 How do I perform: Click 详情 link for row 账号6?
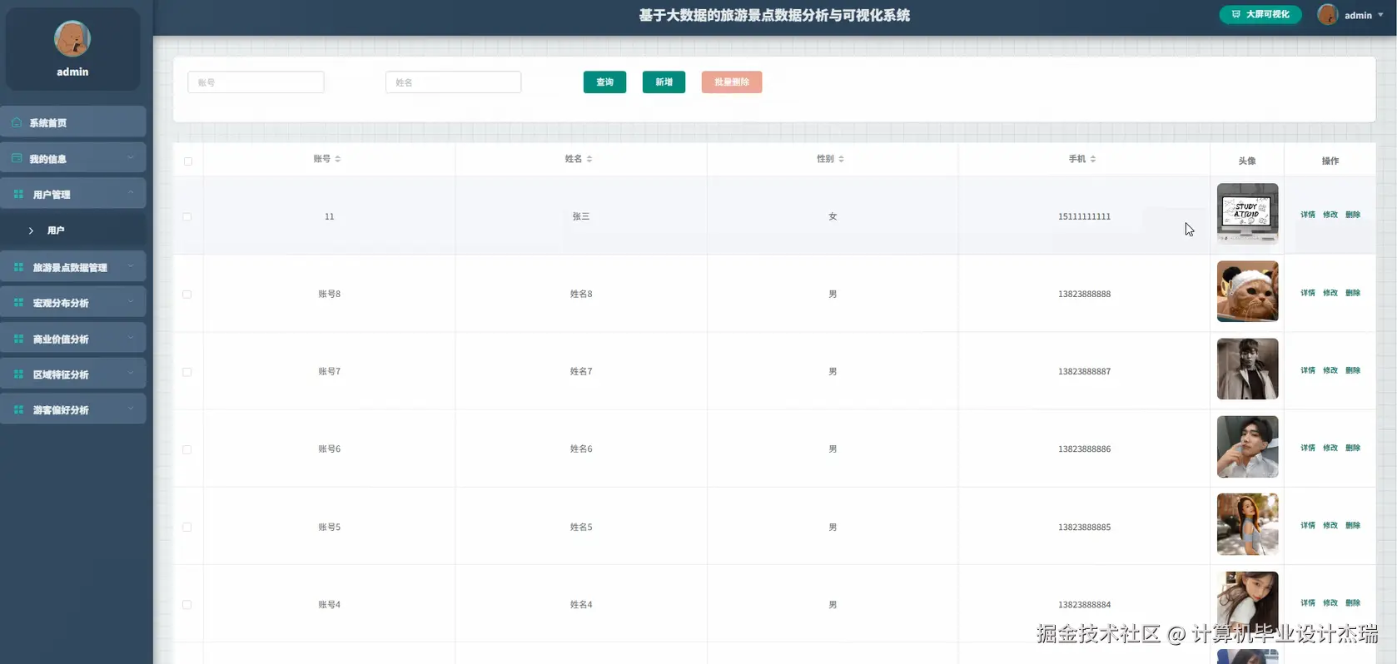tap(1308, 448)
